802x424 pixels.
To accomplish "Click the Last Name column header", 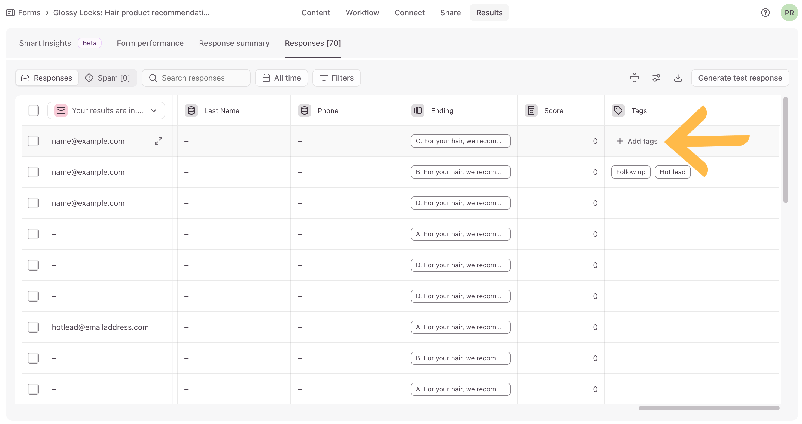I will [234, 110].
